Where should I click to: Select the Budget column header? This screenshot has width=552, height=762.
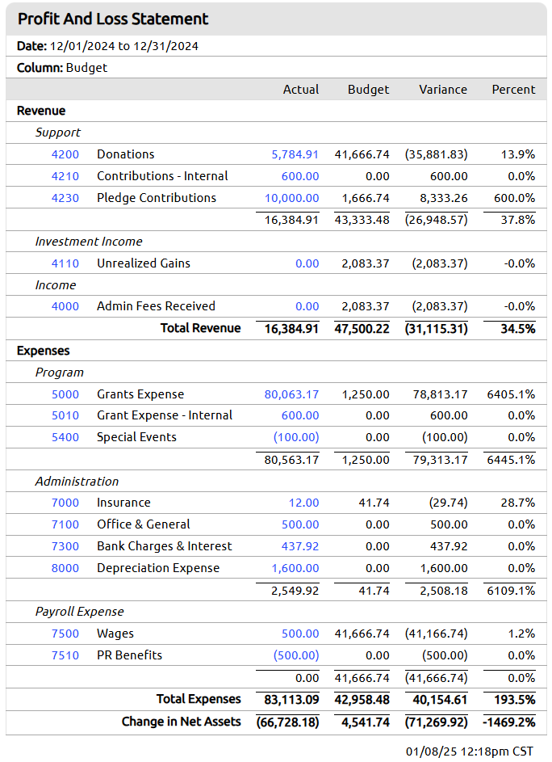click(368, 90)
